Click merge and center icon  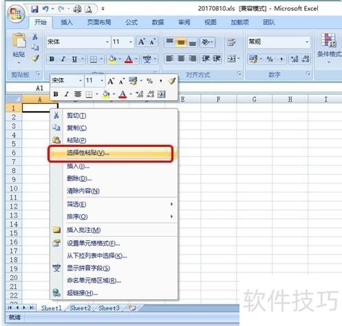pos(231,59)
